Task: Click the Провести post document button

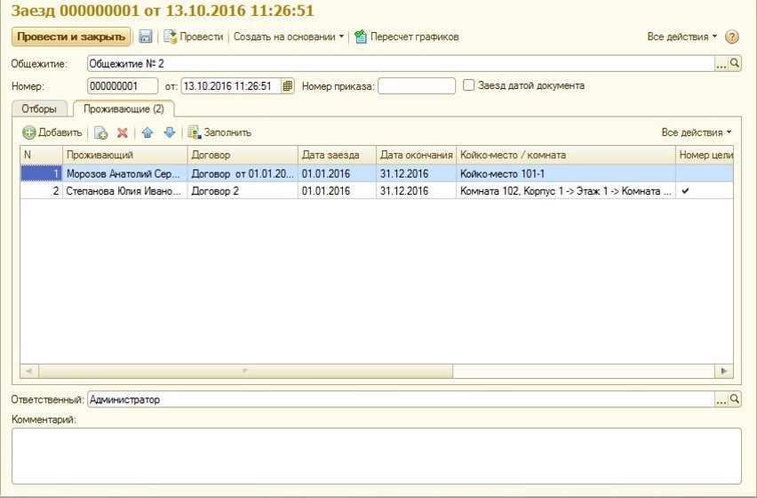Action: point(193,36)
